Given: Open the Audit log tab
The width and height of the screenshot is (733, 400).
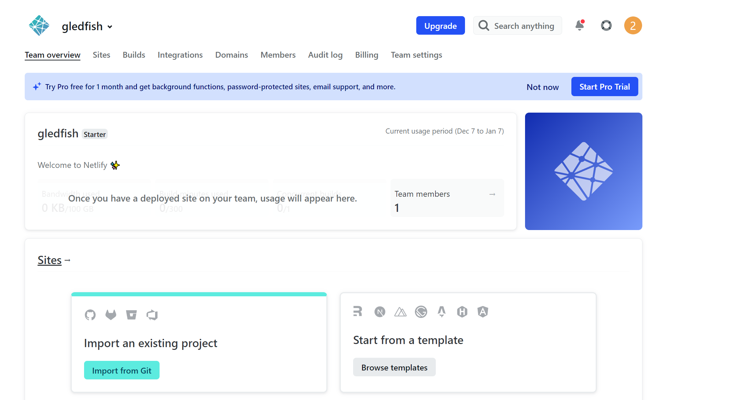Looking at the screenshot, I should pos(325,55).
